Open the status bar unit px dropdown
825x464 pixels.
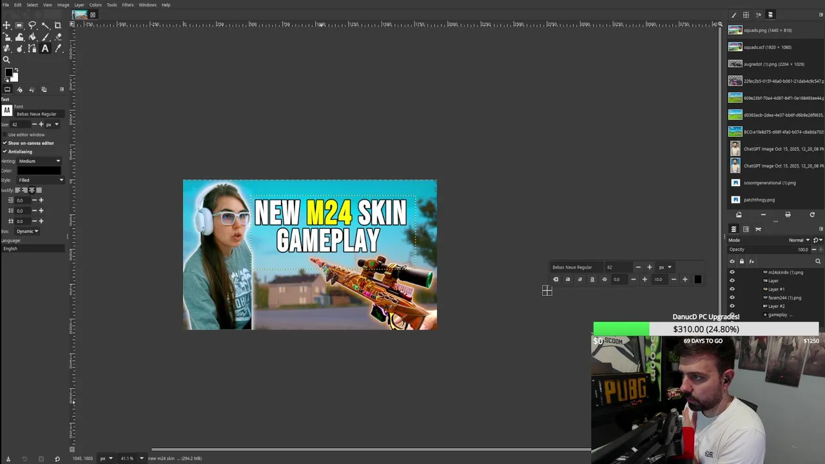click(x=105, y=458)
